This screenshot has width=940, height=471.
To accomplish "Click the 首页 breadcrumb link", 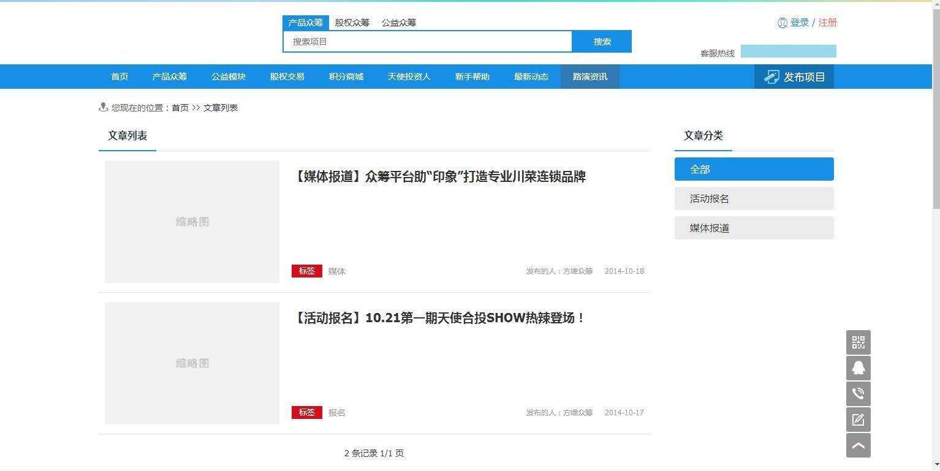I will [180, 108].
